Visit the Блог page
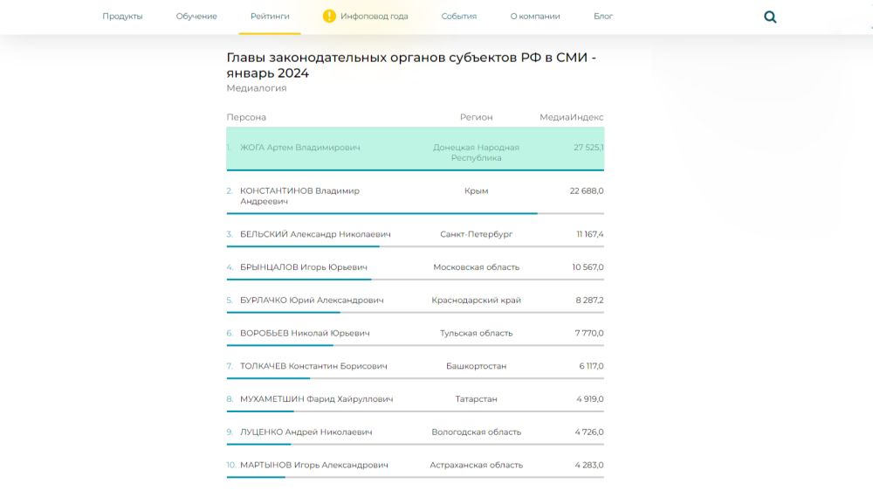 point(603,17)
